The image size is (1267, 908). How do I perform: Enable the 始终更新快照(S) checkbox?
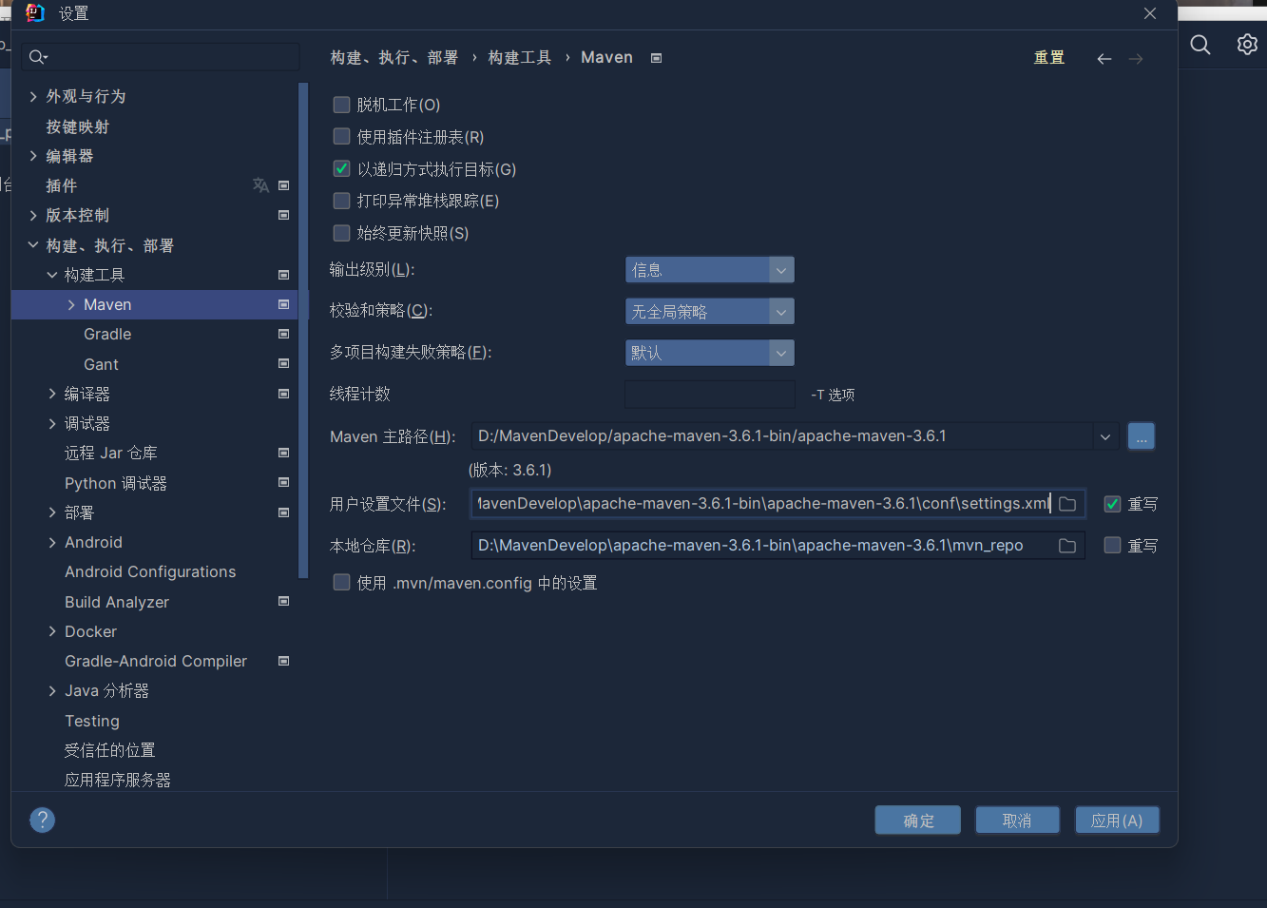(341, 233)
